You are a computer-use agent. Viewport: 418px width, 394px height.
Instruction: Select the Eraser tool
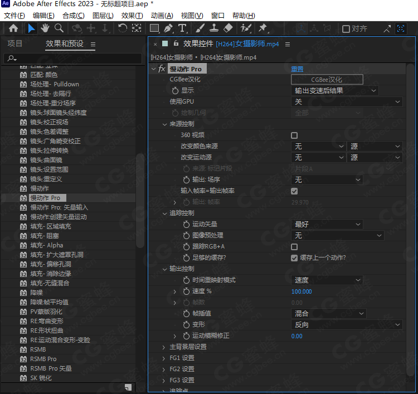coord(228,28)
